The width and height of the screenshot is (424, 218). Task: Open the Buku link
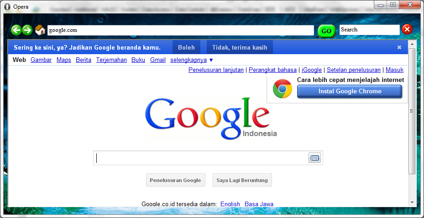[138, 60]
